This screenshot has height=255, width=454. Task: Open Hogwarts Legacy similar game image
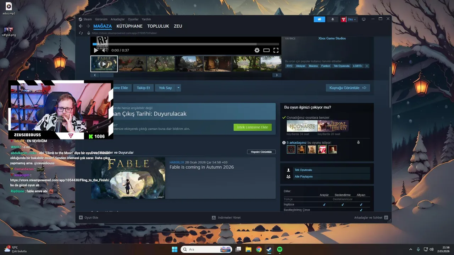(302, 126)
